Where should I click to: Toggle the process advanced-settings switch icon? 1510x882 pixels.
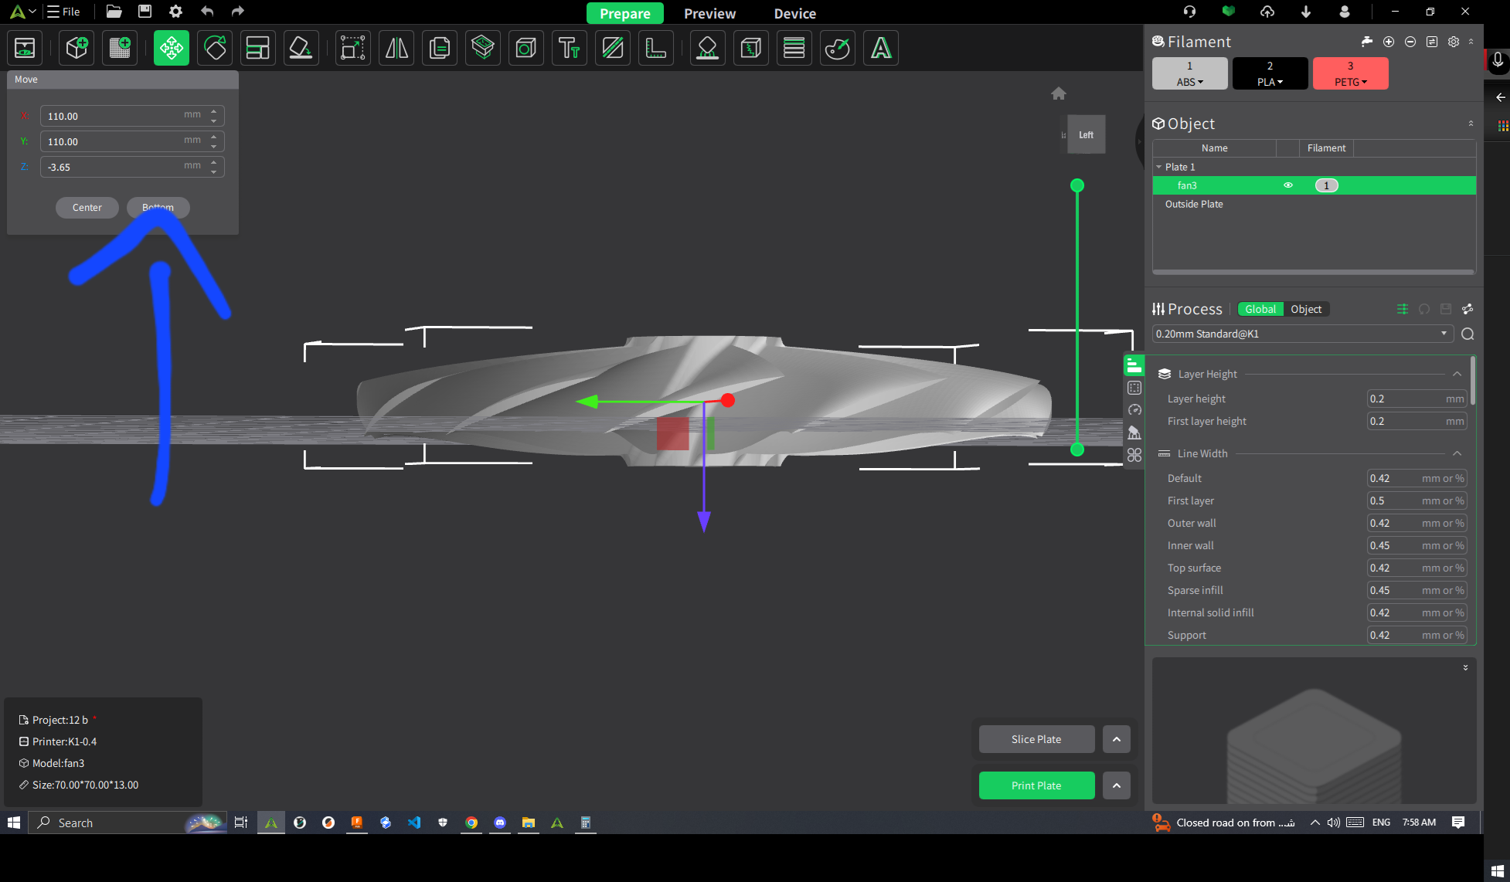[1403, 309]
